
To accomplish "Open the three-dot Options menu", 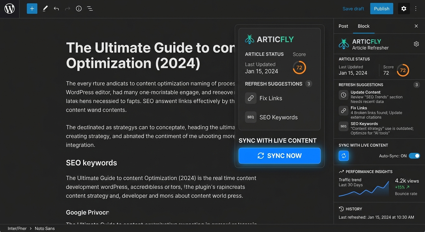I will pos(416,8).
